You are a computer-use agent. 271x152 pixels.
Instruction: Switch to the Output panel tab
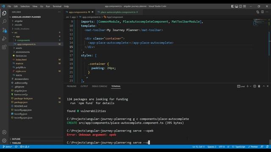tap(84, 86)
